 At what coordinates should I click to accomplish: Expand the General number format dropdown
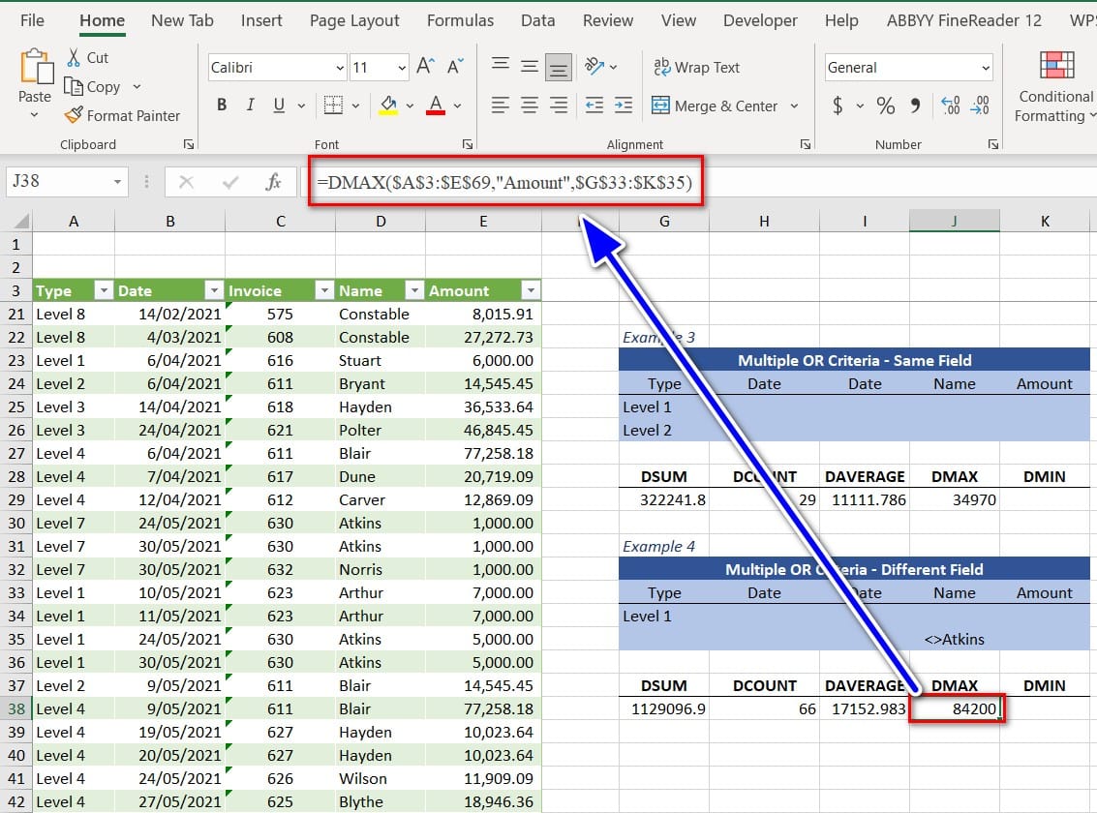pyautogui.click(x=986, y=68)
